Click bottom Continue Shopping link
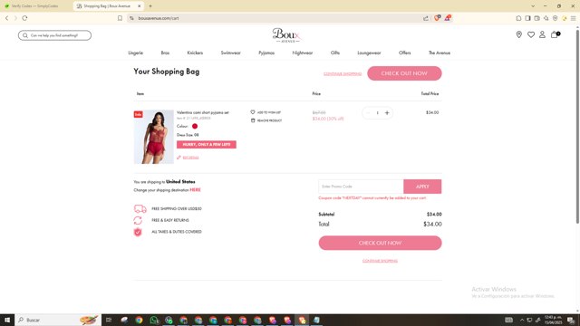 (x=380, y=261)
